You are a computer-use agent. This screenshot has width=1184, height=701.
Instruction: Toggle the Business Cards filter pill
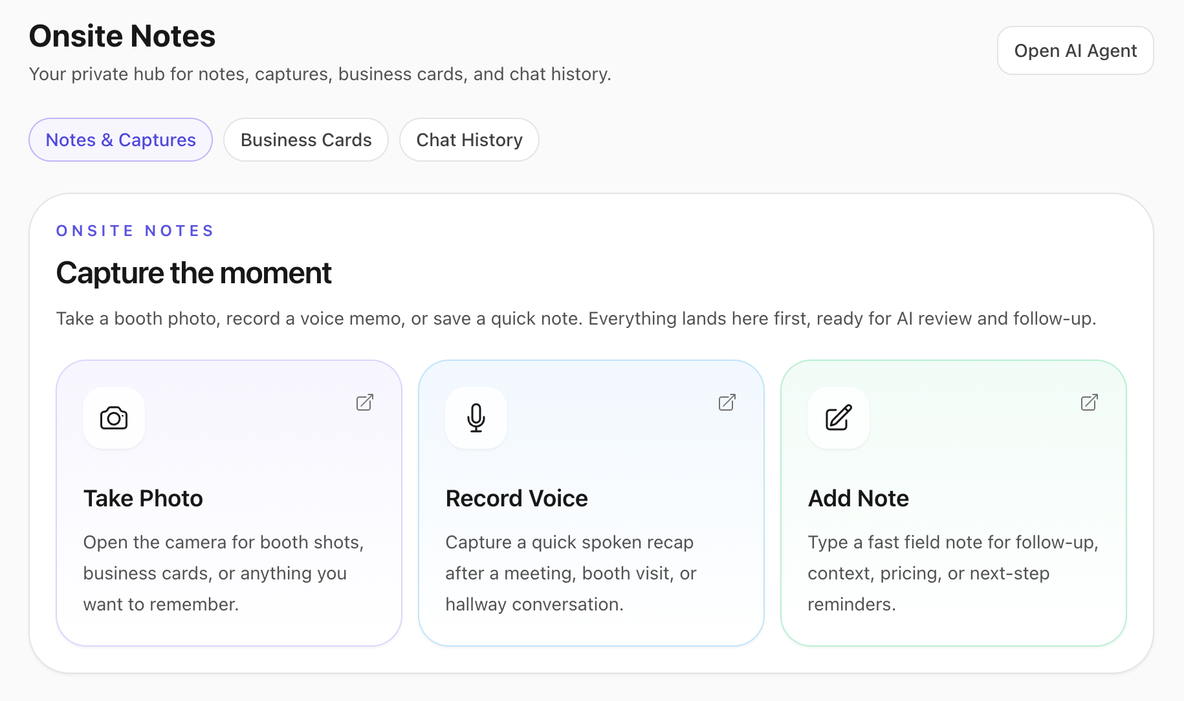[x=305, y=140]
